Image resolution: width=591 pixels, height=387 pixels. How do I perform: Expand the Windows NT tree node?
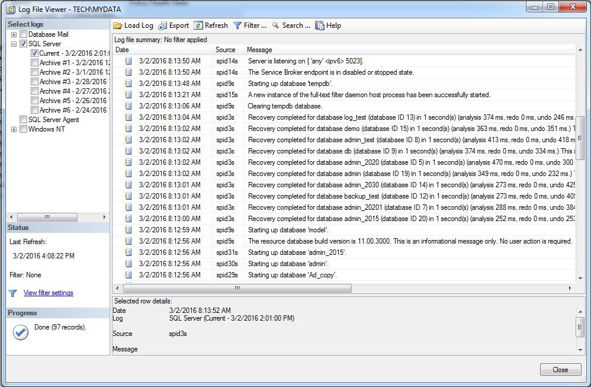click(x=14, y=129)
